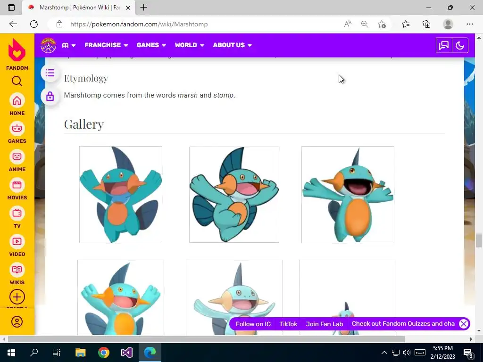Open the Anime section icon
Viewport: 483px width, 362px height.
[17, 156]
